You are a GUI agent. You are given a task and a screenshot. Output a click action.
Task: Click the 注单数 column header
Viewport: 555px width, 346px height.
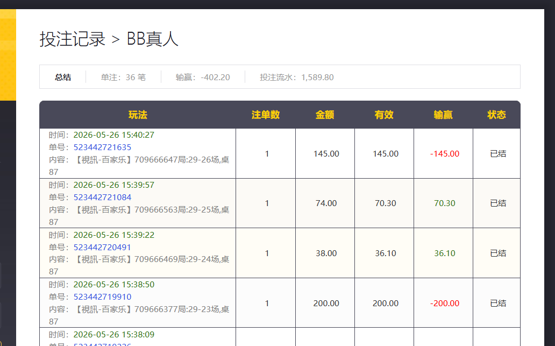[x=266, y=115]
